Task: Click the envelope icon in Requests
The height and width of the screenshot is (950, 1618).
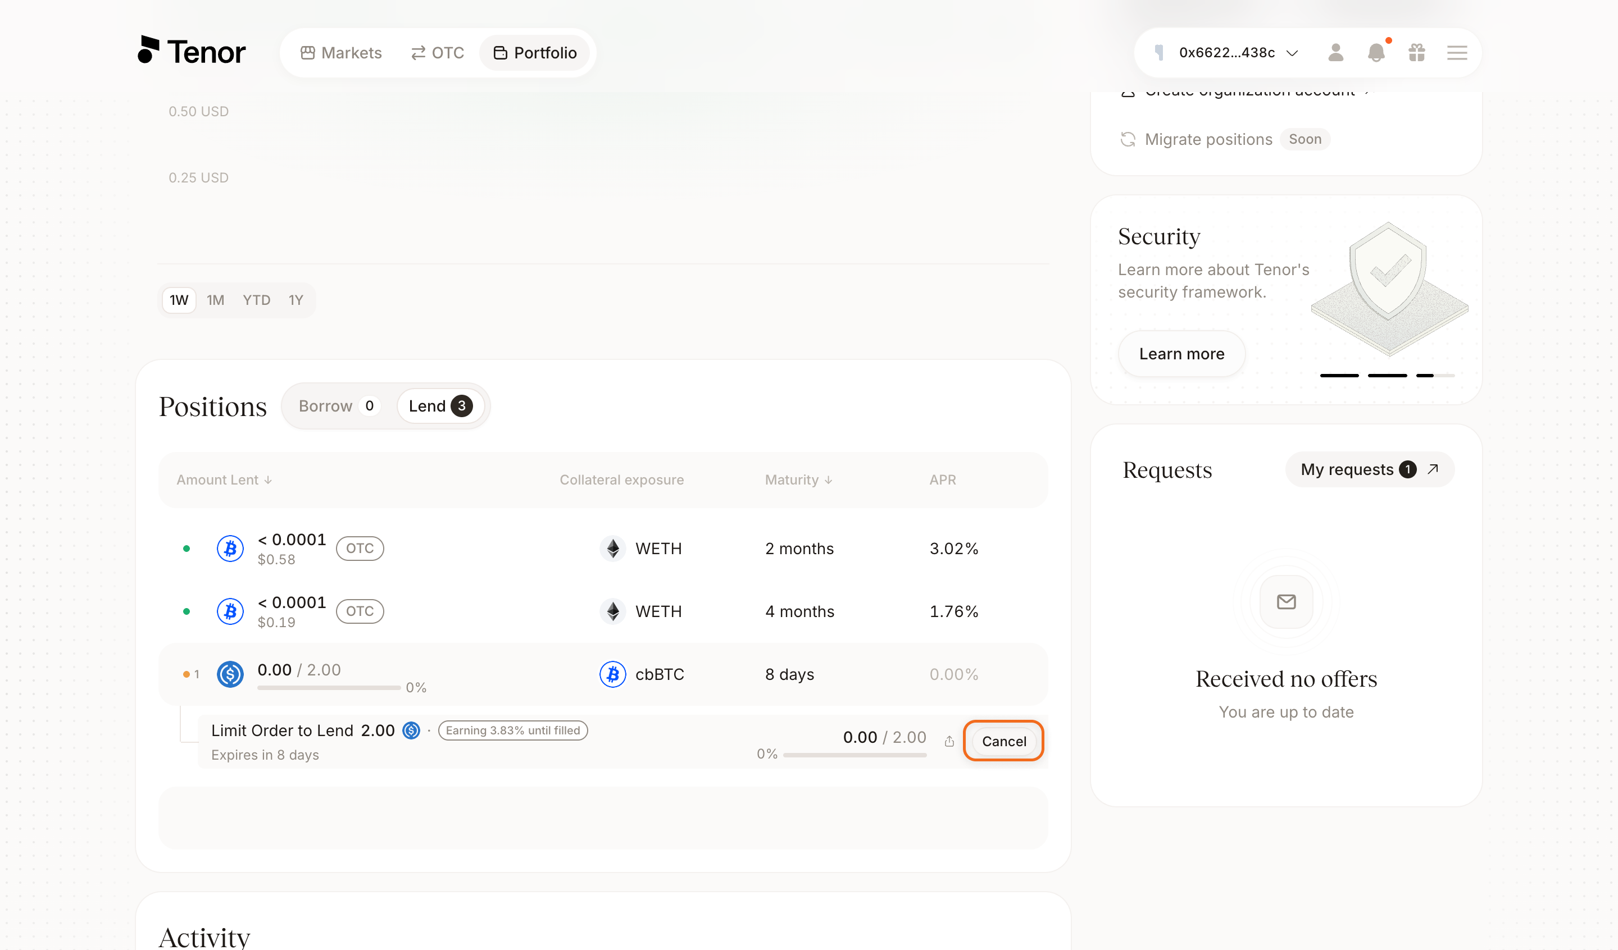Action: pos(1286,601)
